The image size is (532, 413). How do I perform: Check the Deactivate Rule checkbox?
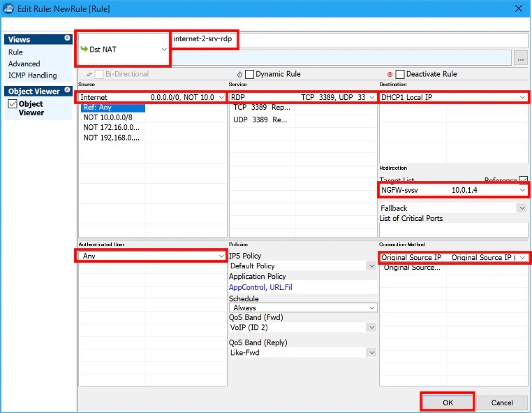400,74
